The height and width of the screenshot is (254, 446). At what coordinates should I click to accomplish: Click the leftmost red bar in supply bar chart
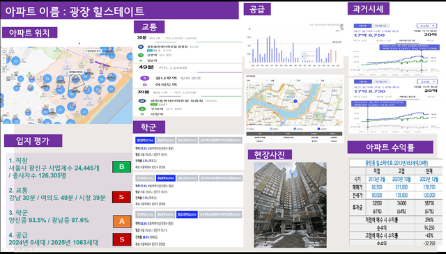coord(331,56)
